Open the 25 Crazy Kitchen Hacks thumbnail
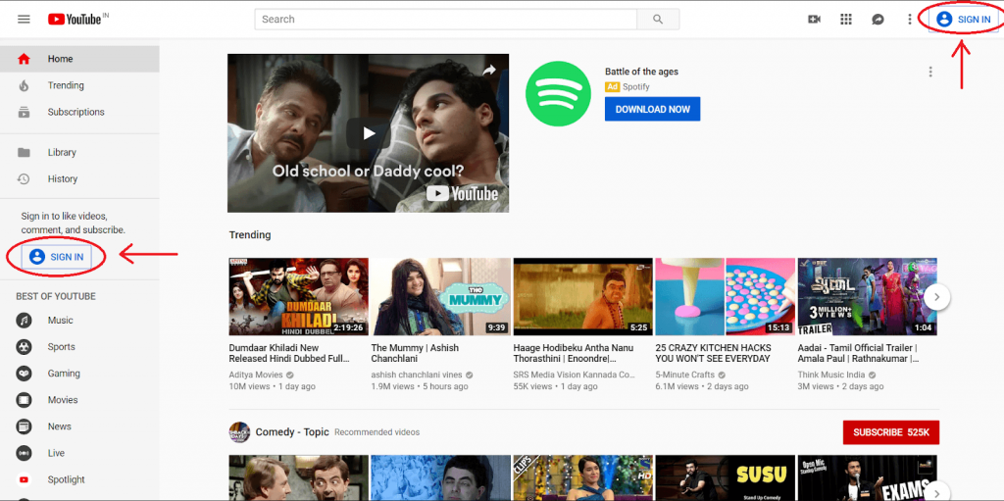The height and width of the screenshot is (501, 1004). [x=726, y=297]
